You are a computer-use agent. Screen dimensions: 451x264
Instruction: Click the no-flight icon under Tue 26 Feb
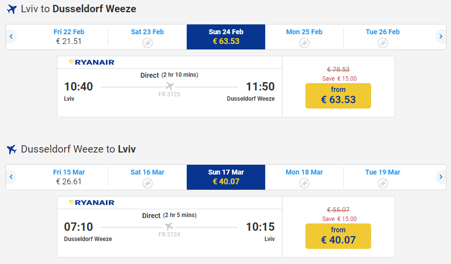(383, 43)
